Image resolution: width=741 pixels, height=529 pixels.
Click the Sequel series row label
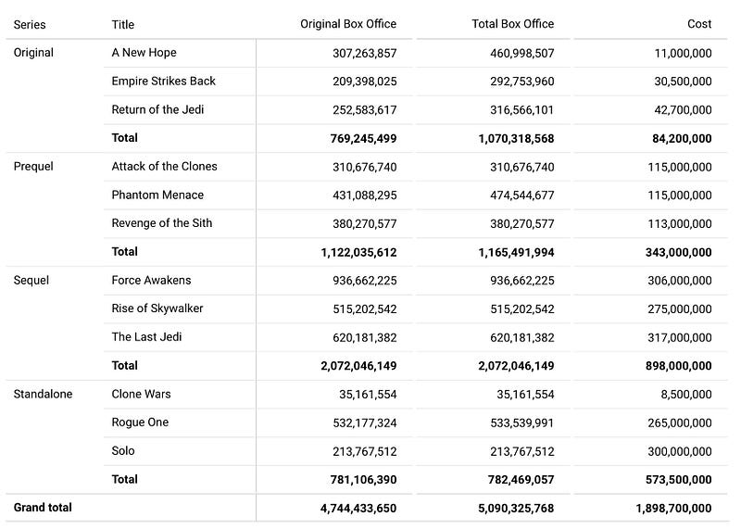point(31,280)
